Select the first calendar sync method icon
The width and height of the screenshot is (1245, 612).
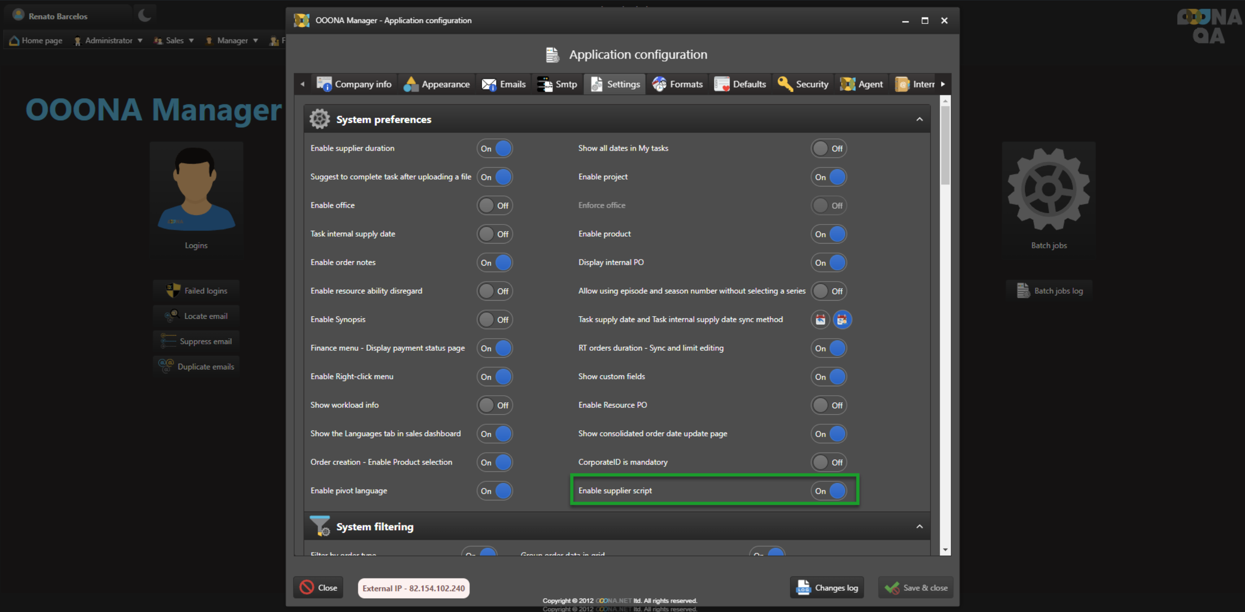click(x=820, y=320)
